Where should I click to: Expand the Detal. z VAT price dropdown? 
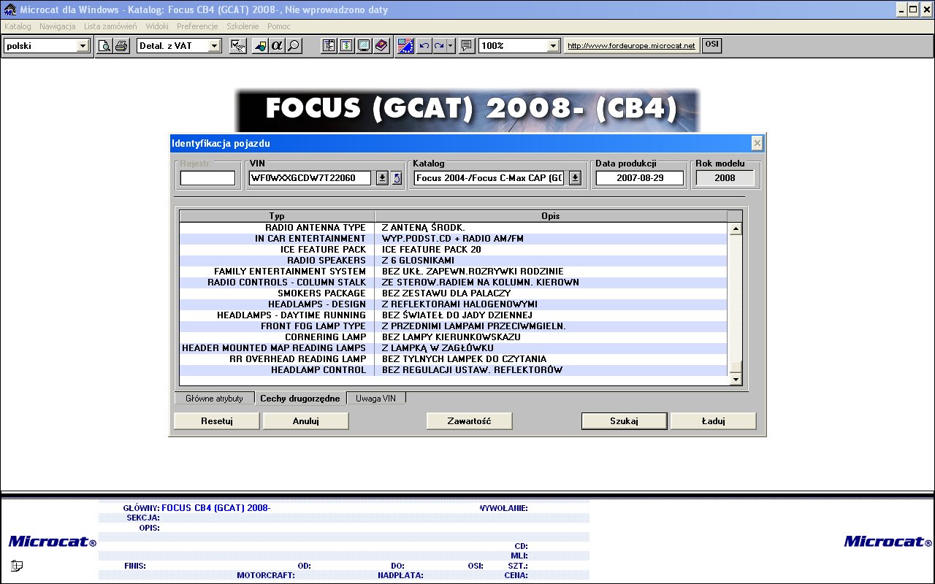214,46
